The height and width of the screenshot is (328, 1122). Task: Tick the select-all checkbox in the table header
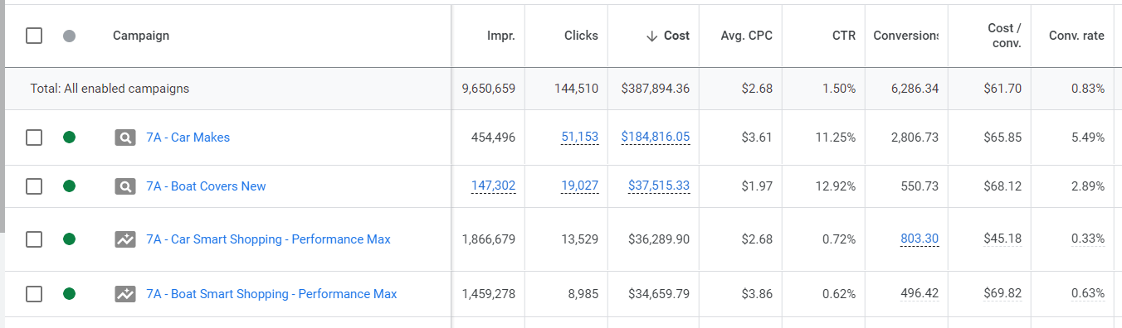[x=34, y=36]
